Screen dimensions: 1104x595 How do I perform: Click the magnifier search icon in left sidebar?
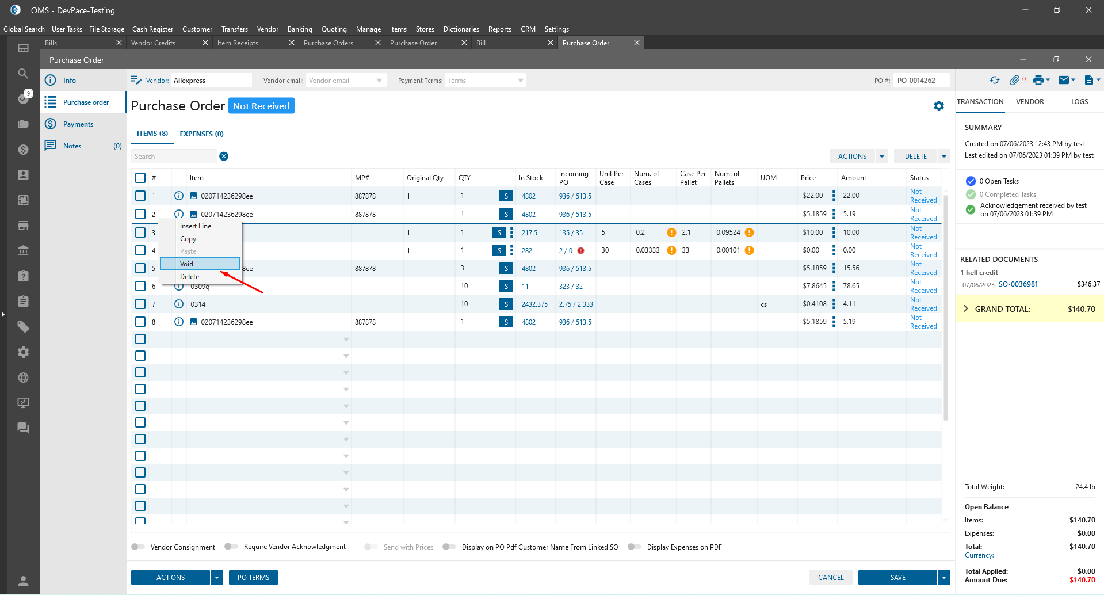[23, 74]
